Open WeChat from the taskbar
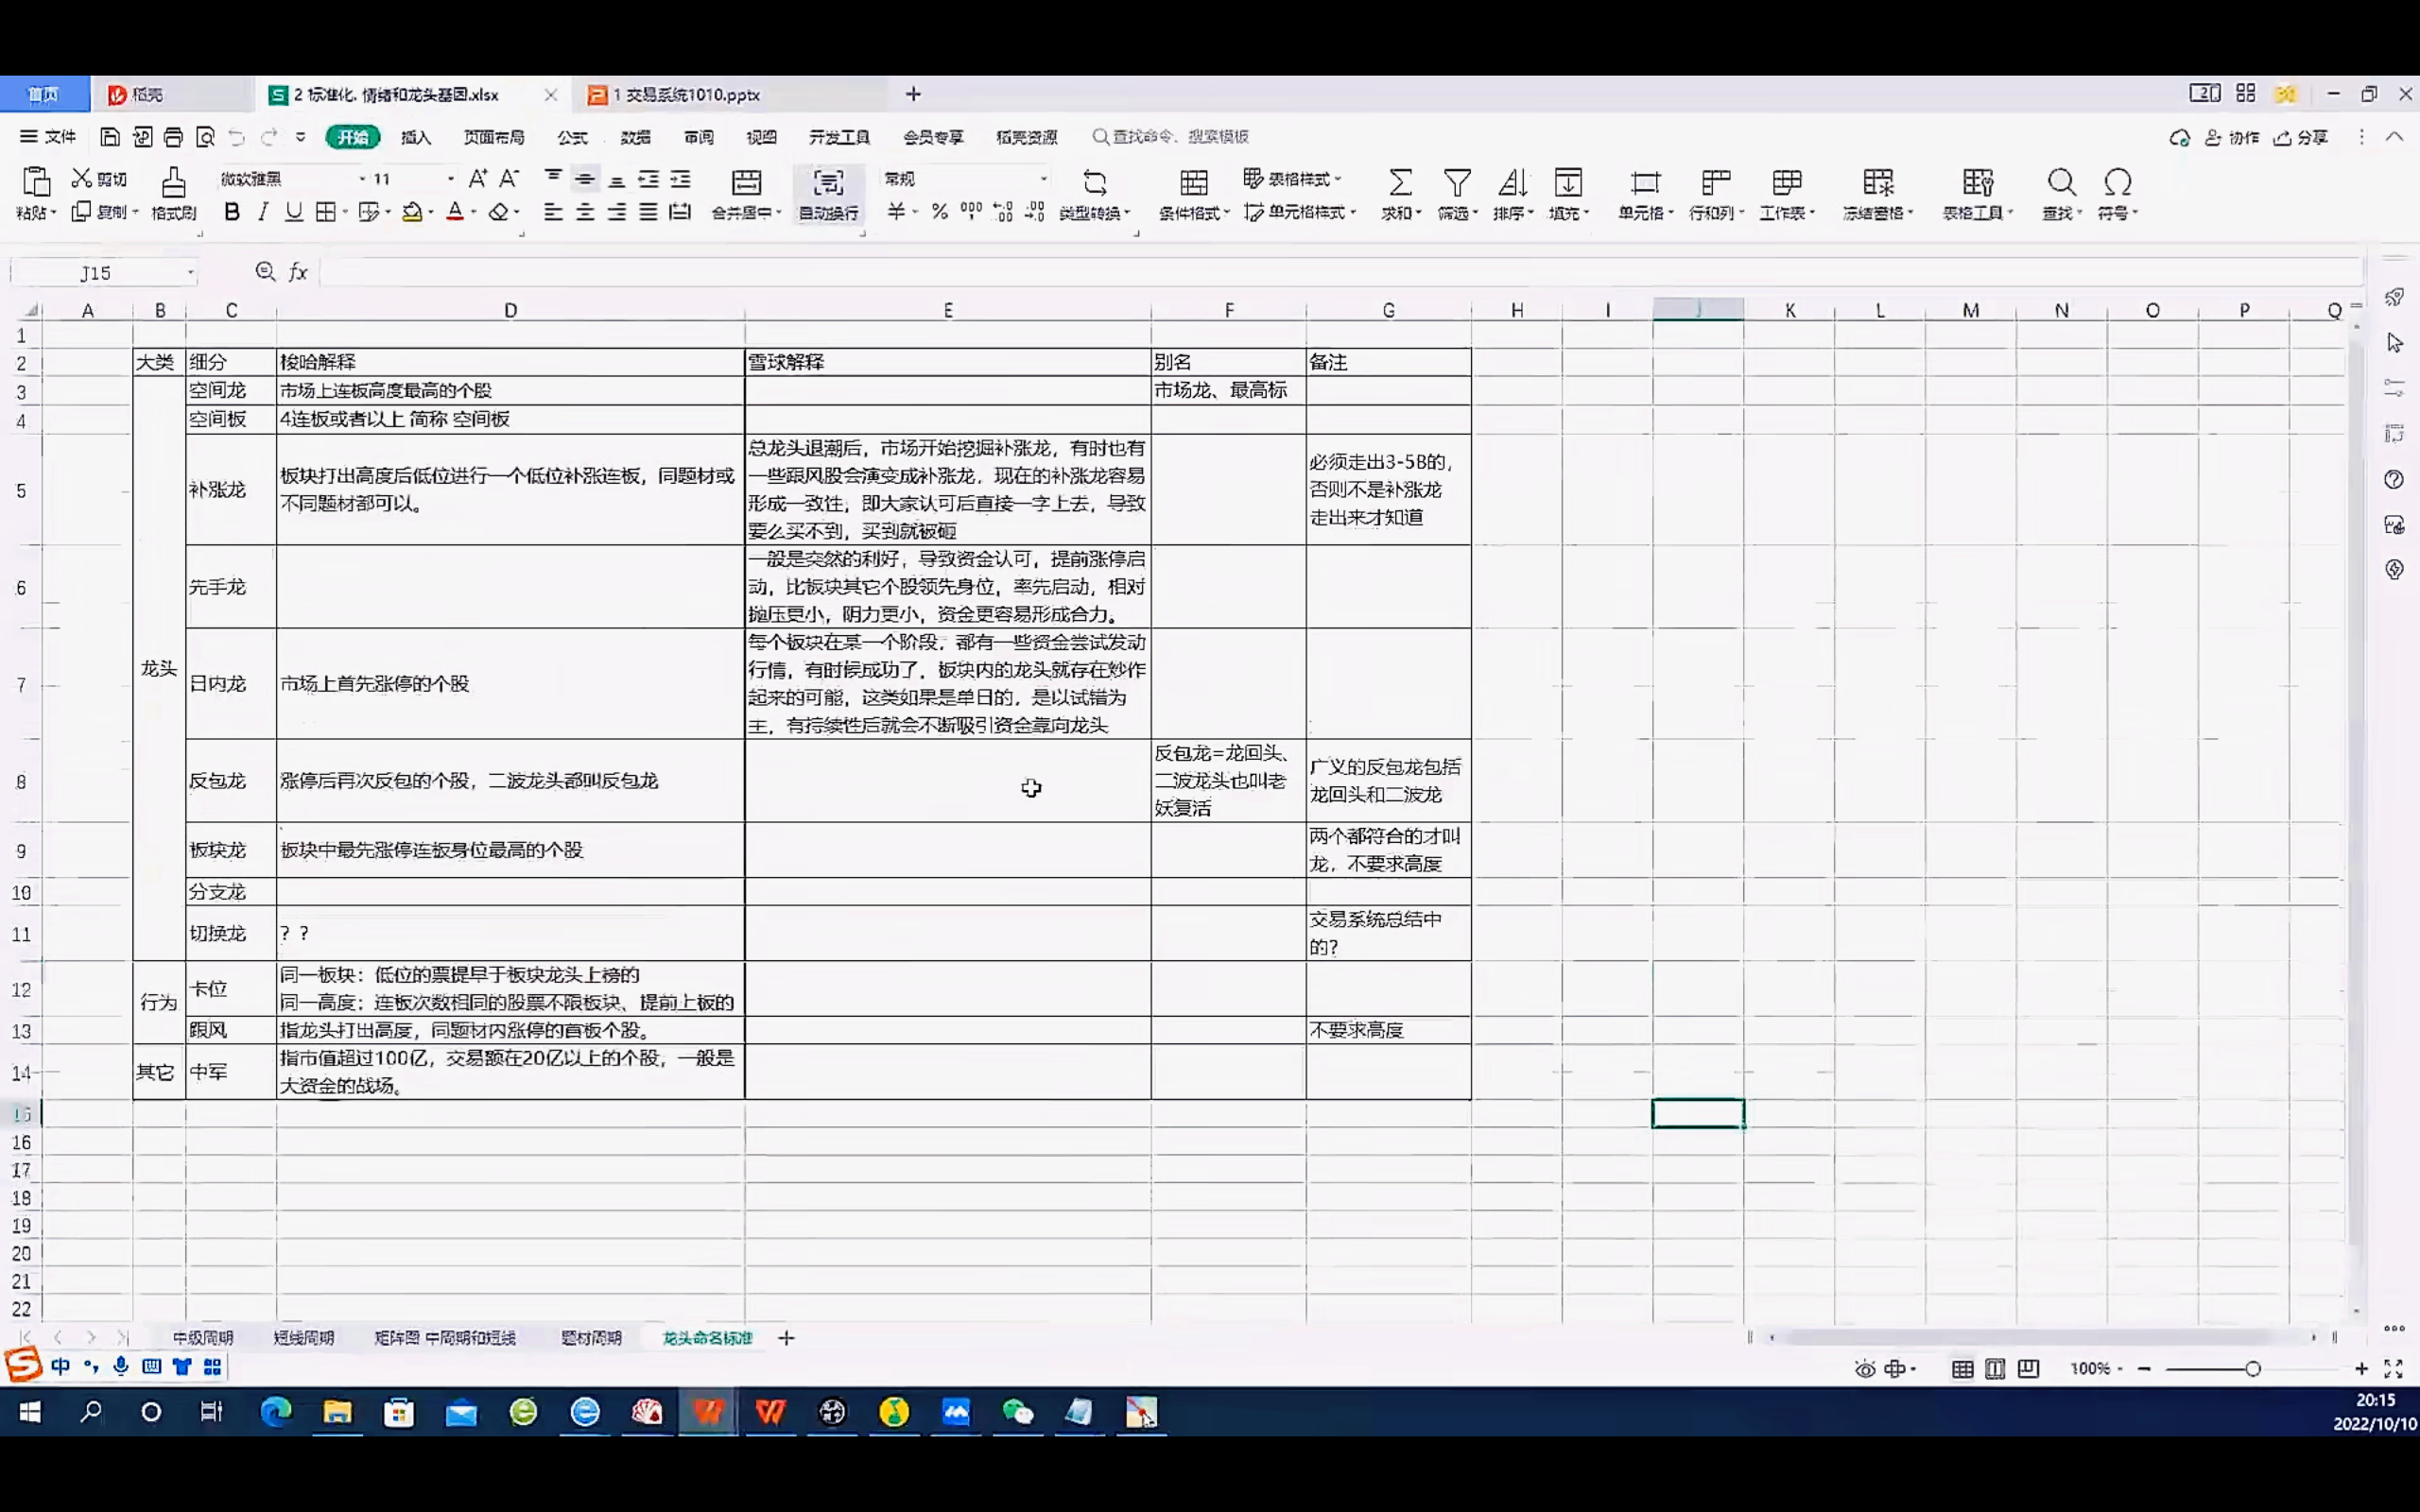The width and height of the screenshot is (2420, 1512). coord(1018,1412)
